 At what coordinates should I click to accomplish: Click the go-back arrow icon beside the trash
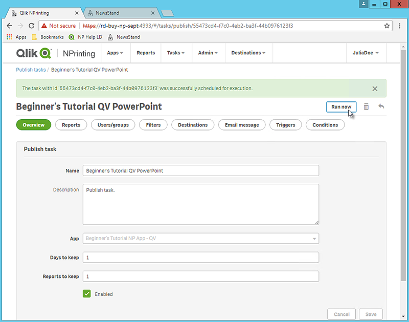click(381, 106)
